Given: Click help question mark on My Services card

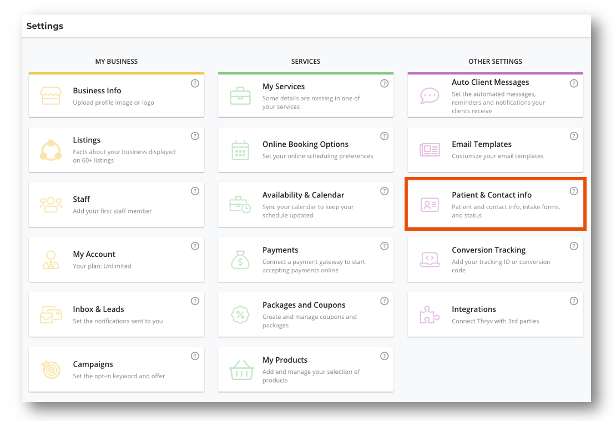Looking at the screenshot, I should pyautogui.click(x=384, y=83).
